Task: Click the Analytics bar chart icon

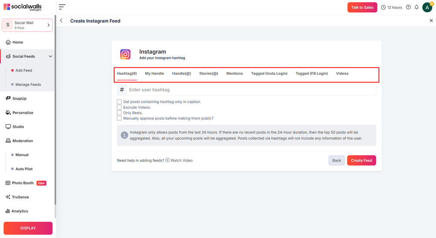Action: [8, 211]
